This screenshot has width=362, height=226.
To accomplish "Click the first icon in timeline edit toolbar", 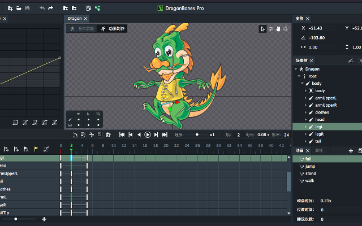I will (75, 134).
